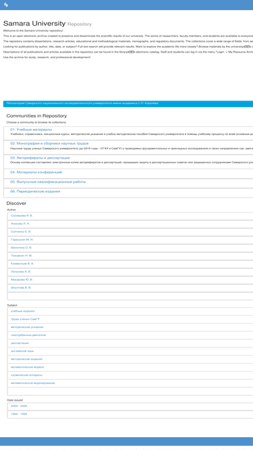Click the Discover section heading

click(16, 203)
